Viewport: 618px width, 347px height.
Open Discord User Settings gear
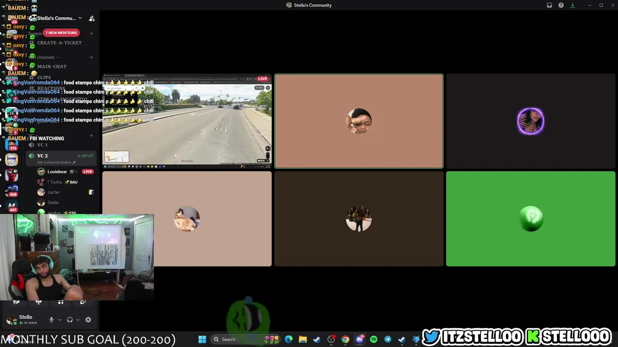click(88, 320)
